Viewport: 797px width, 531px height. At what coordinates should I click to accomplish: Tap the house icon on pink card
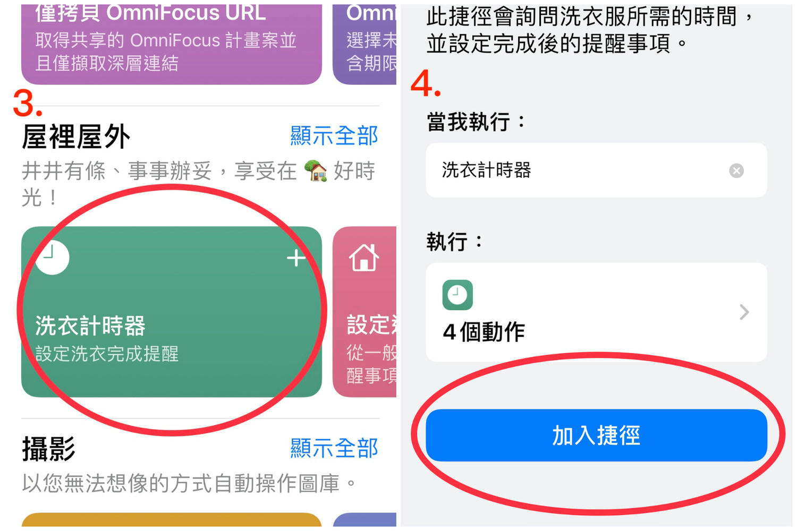click(364, 258)
